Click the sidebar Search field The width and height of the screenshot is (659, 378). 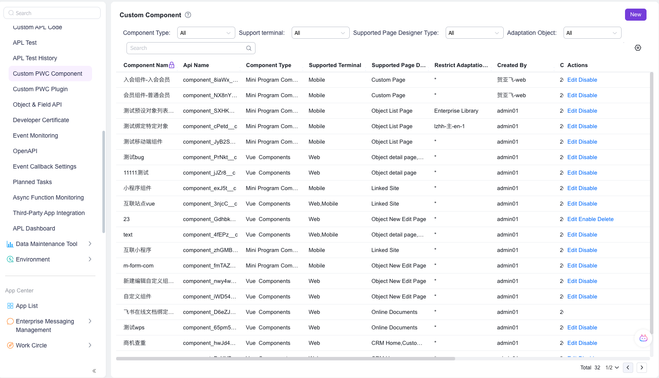(52, 13)
